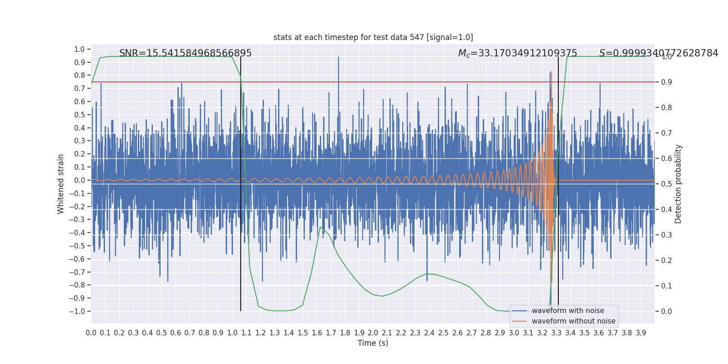The image size is (728, 364).
Task: Click the 0.5 tick on detection probability axis
Action: pyautogui.click(x=666, y=184)
